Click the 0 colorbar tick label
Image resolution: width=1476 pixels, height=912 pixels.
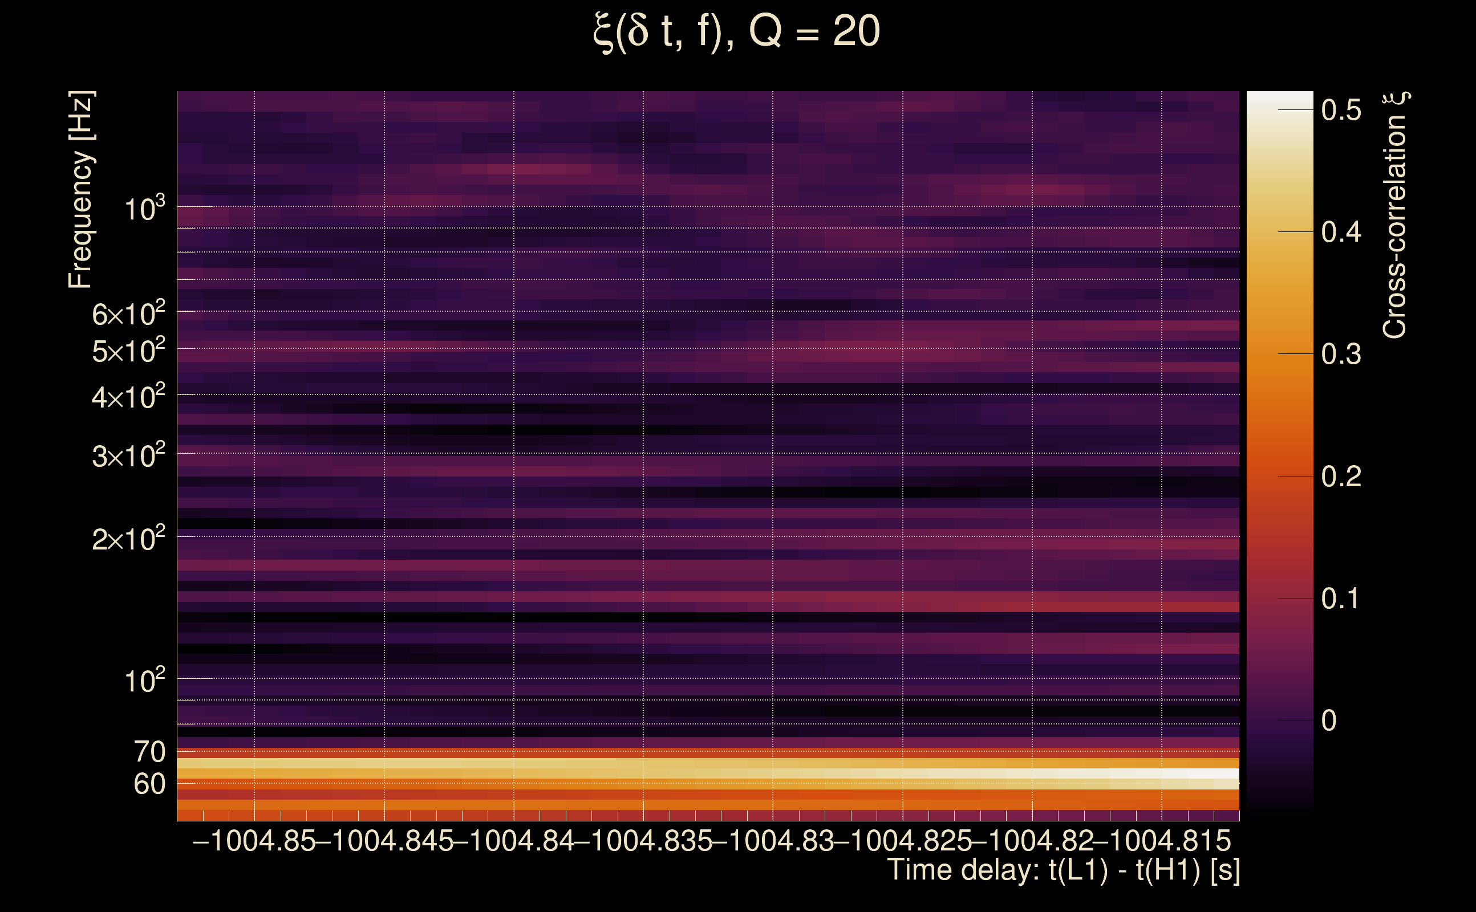click(x=1329, y=720)
